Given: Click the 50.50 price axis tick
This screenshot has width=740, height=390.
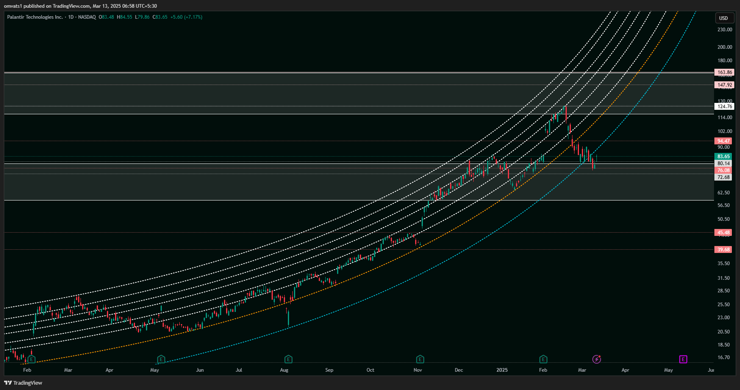Looking at the screenshot, I should (x=723, y=219).
